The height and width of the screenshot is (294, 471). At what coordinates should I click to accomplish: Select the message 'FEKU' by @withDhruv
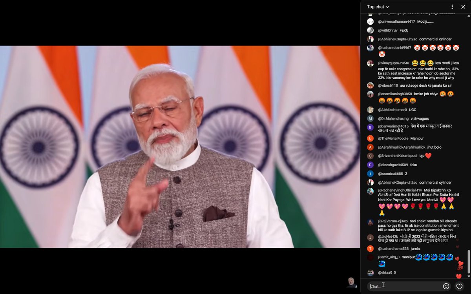click(x=404, y=30)
